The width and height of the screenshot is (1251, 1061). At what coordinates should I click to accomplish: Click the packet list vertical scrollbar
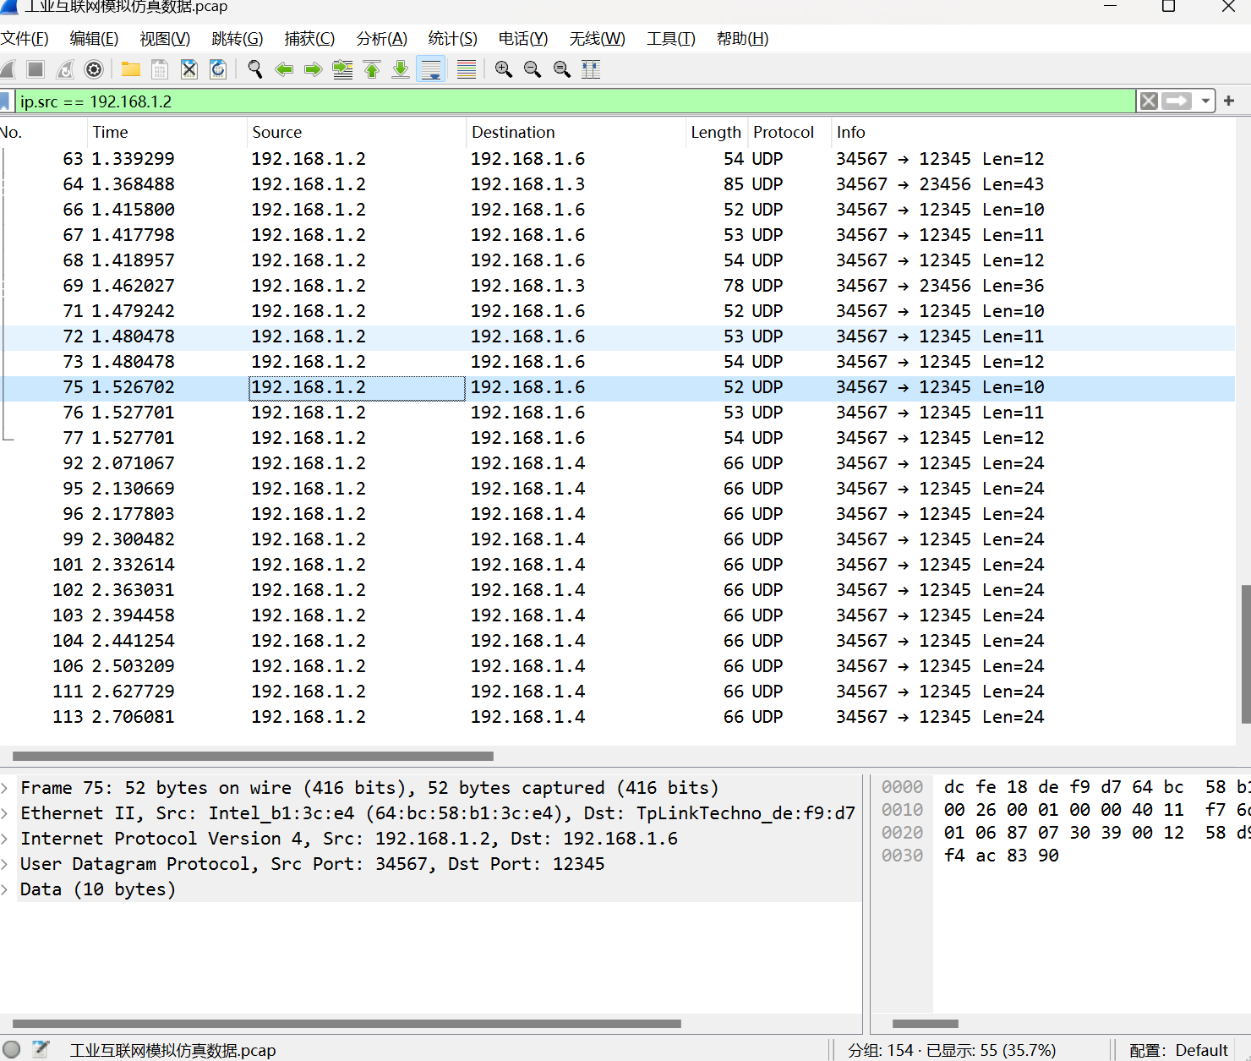[1245, 654]
